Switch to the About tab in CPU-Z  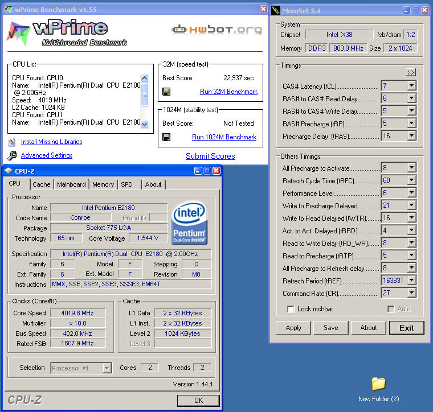153,184
